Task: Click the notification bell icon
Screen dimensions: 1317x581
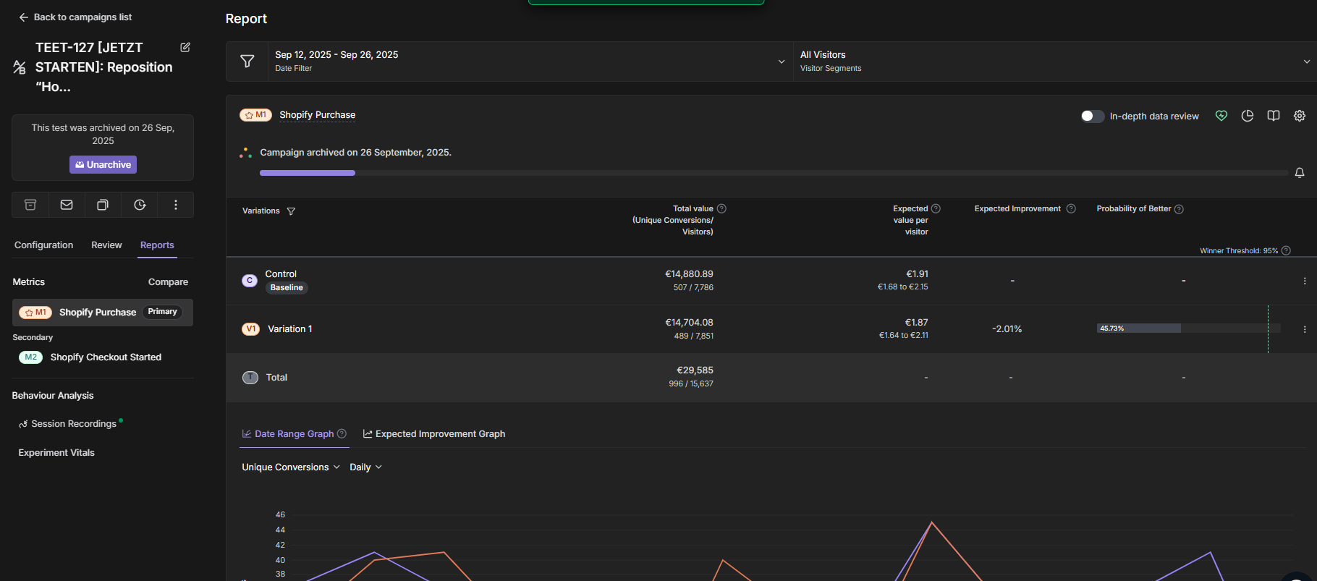Action: click(x=1300, y=173)
